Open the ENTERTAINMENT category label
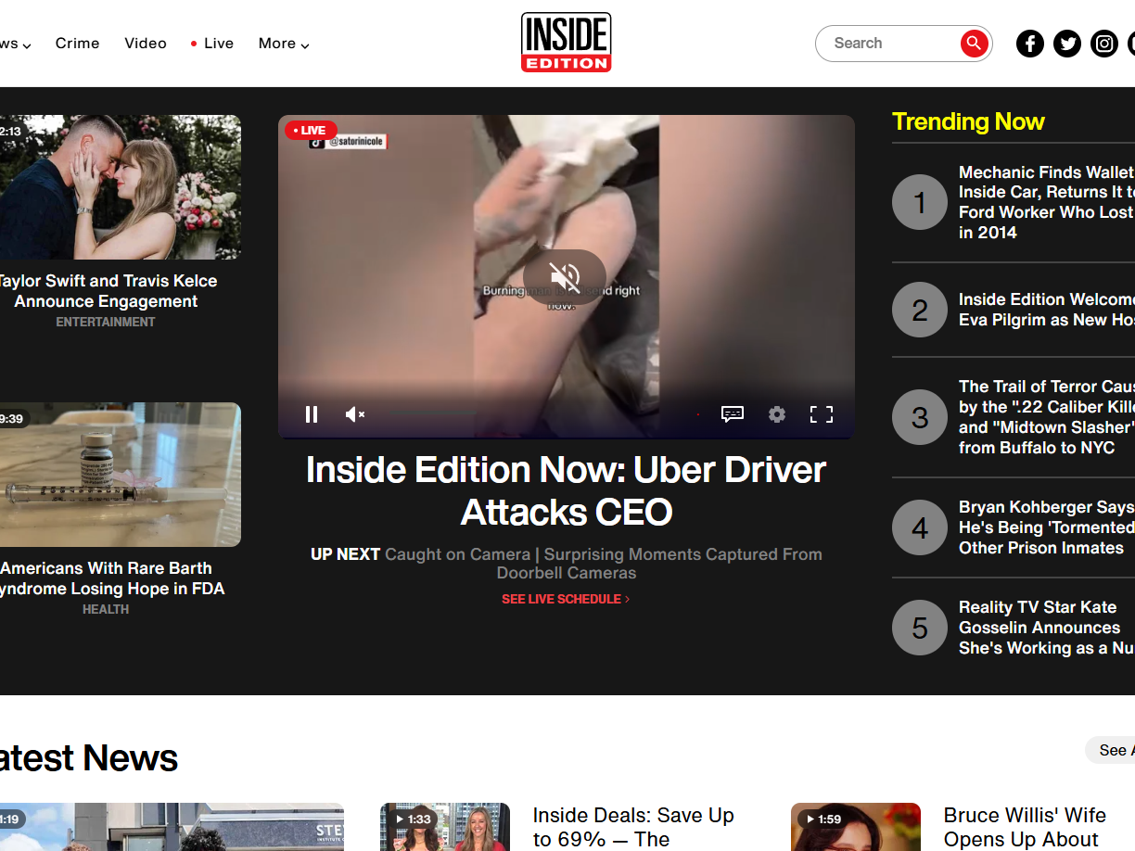 [106, 323]
